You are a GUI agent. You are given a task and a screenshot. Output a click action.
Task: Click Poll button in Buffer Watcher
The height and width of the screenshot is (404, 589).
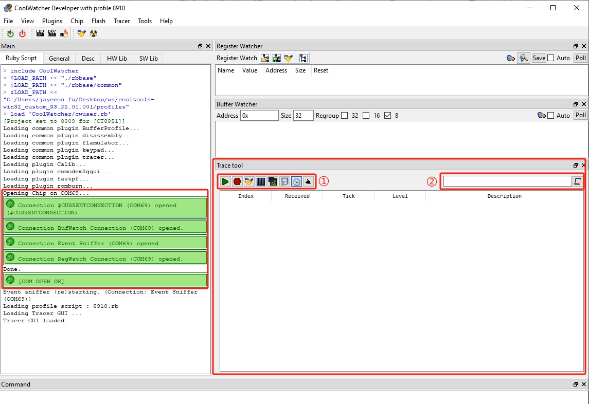tap(581, 115)
